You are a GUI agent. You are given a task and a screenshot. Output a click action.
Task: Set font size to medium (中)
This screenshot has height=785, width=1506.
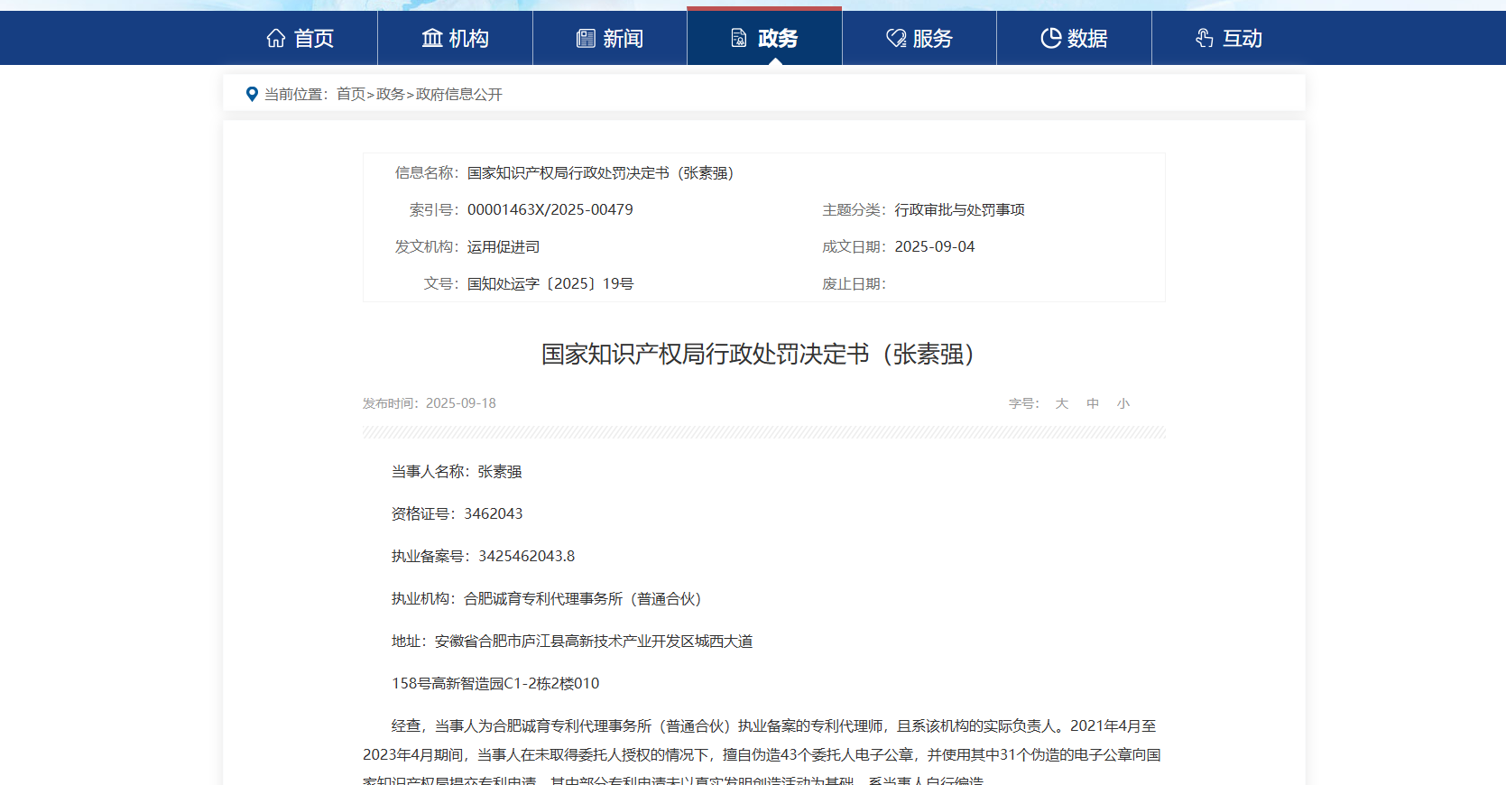click(x=1093, y=403)
